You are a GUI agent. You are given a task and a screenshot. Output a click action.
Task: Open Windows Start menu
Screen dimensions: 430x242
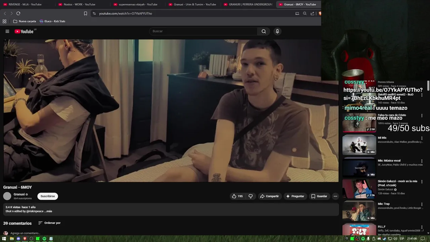tap(5, 239)
